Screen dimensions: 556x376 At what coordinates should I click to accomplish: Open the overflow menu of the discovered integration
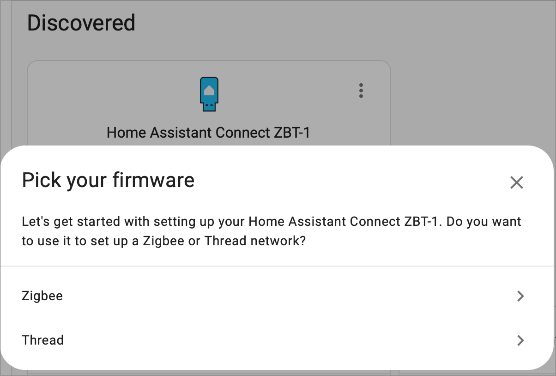361,91
